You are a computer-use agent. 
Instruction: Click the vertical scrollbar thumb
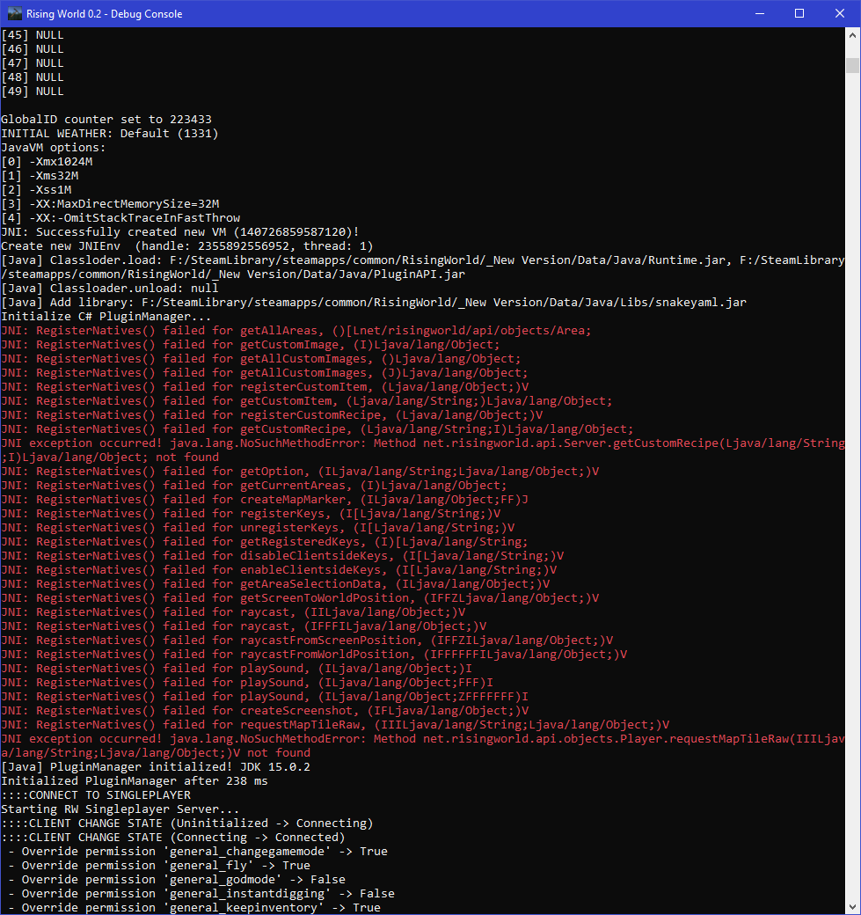[x=852, y=65]
